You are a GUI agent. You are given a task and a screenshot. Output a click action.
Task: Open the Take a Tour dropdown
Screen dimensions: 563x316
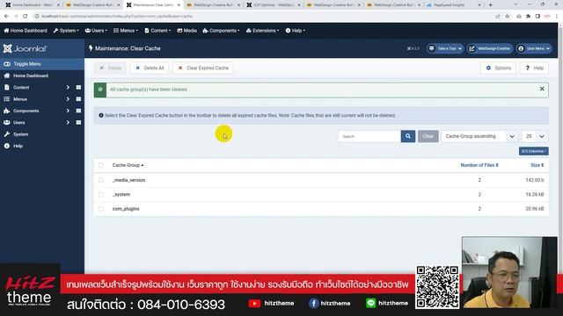pyautogui.click(x=445, y=48)
